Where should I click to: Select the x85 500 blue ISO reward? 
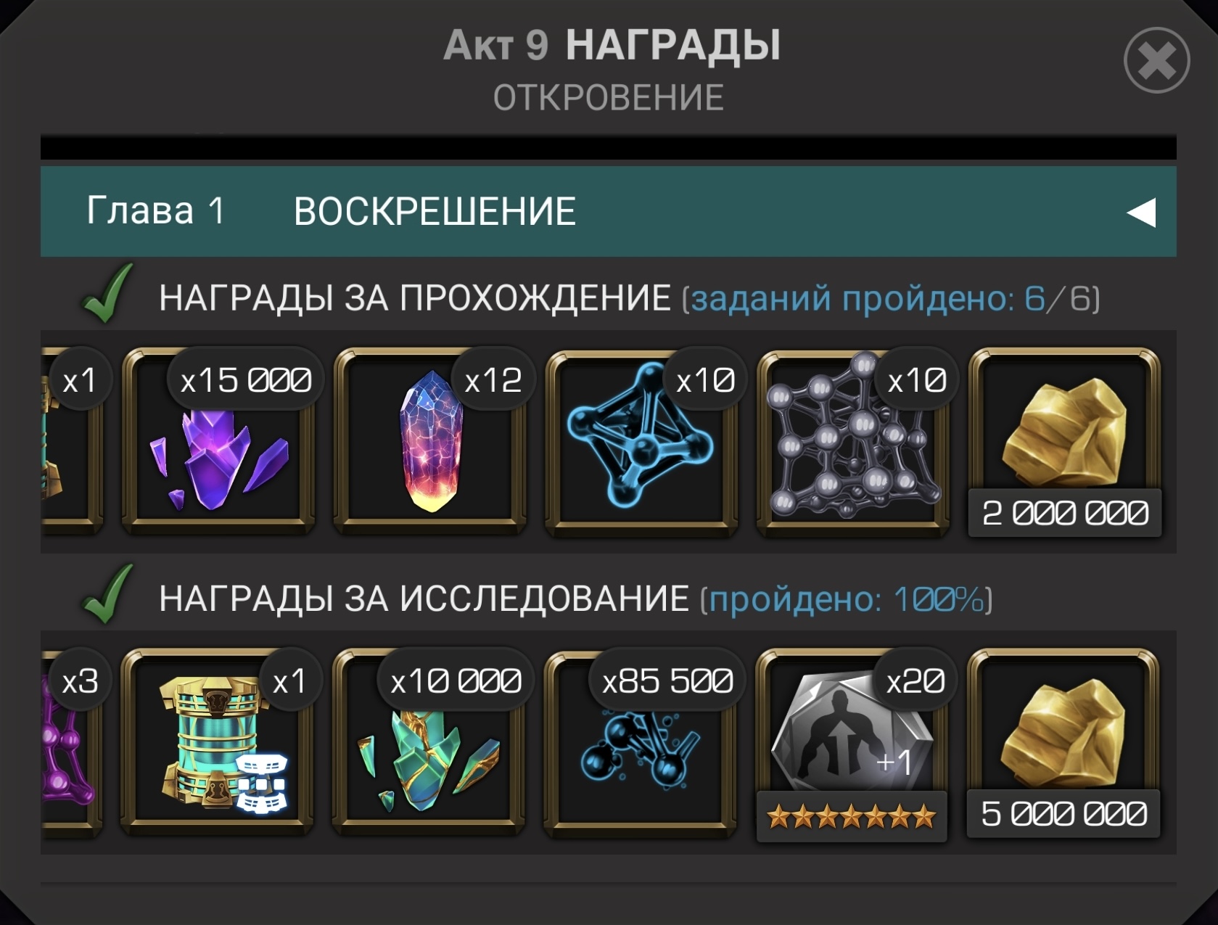[641, 742]
